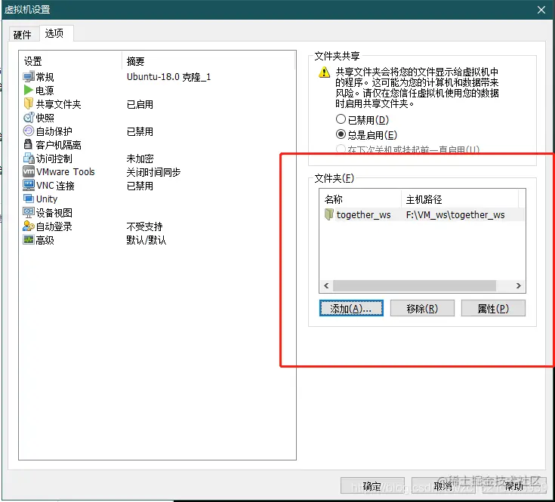The image size is (555, 502).
Task: Click the VNC 连接 monitor icon
Action: coord(29,185)
